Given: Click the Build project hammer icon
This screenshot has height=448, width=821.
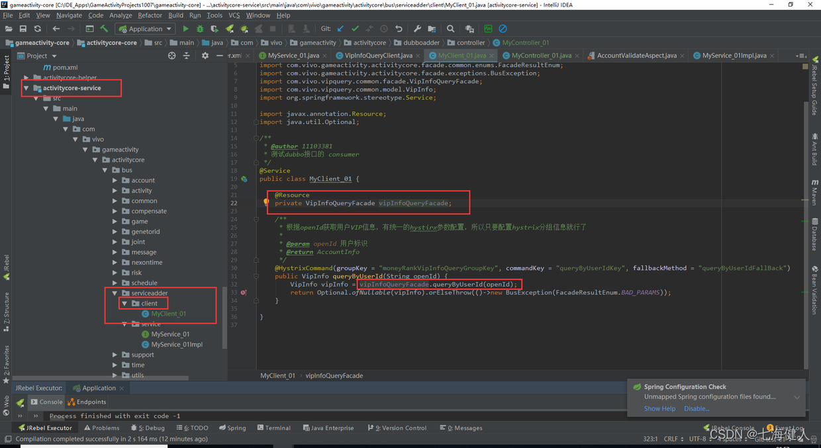Looking at the screenshot, I should tap(104, 28).
